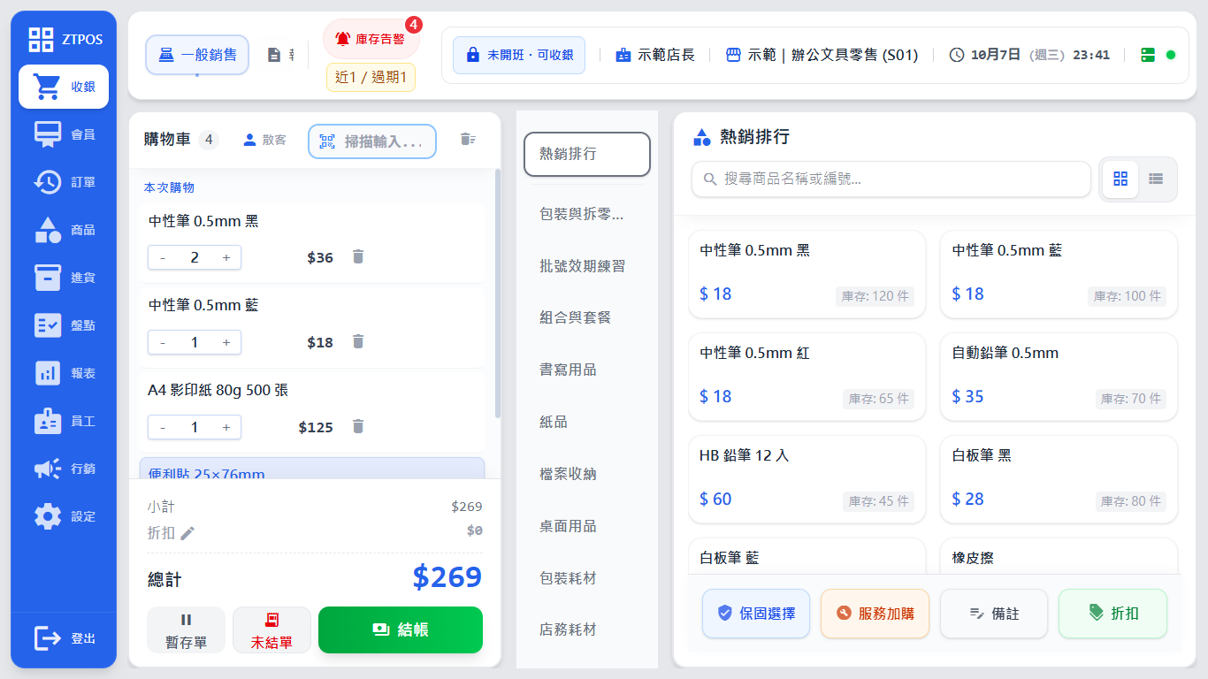Click the 暫存單 hold order button
Viewport: 1208px width, 679px height.
click(186, 629)
